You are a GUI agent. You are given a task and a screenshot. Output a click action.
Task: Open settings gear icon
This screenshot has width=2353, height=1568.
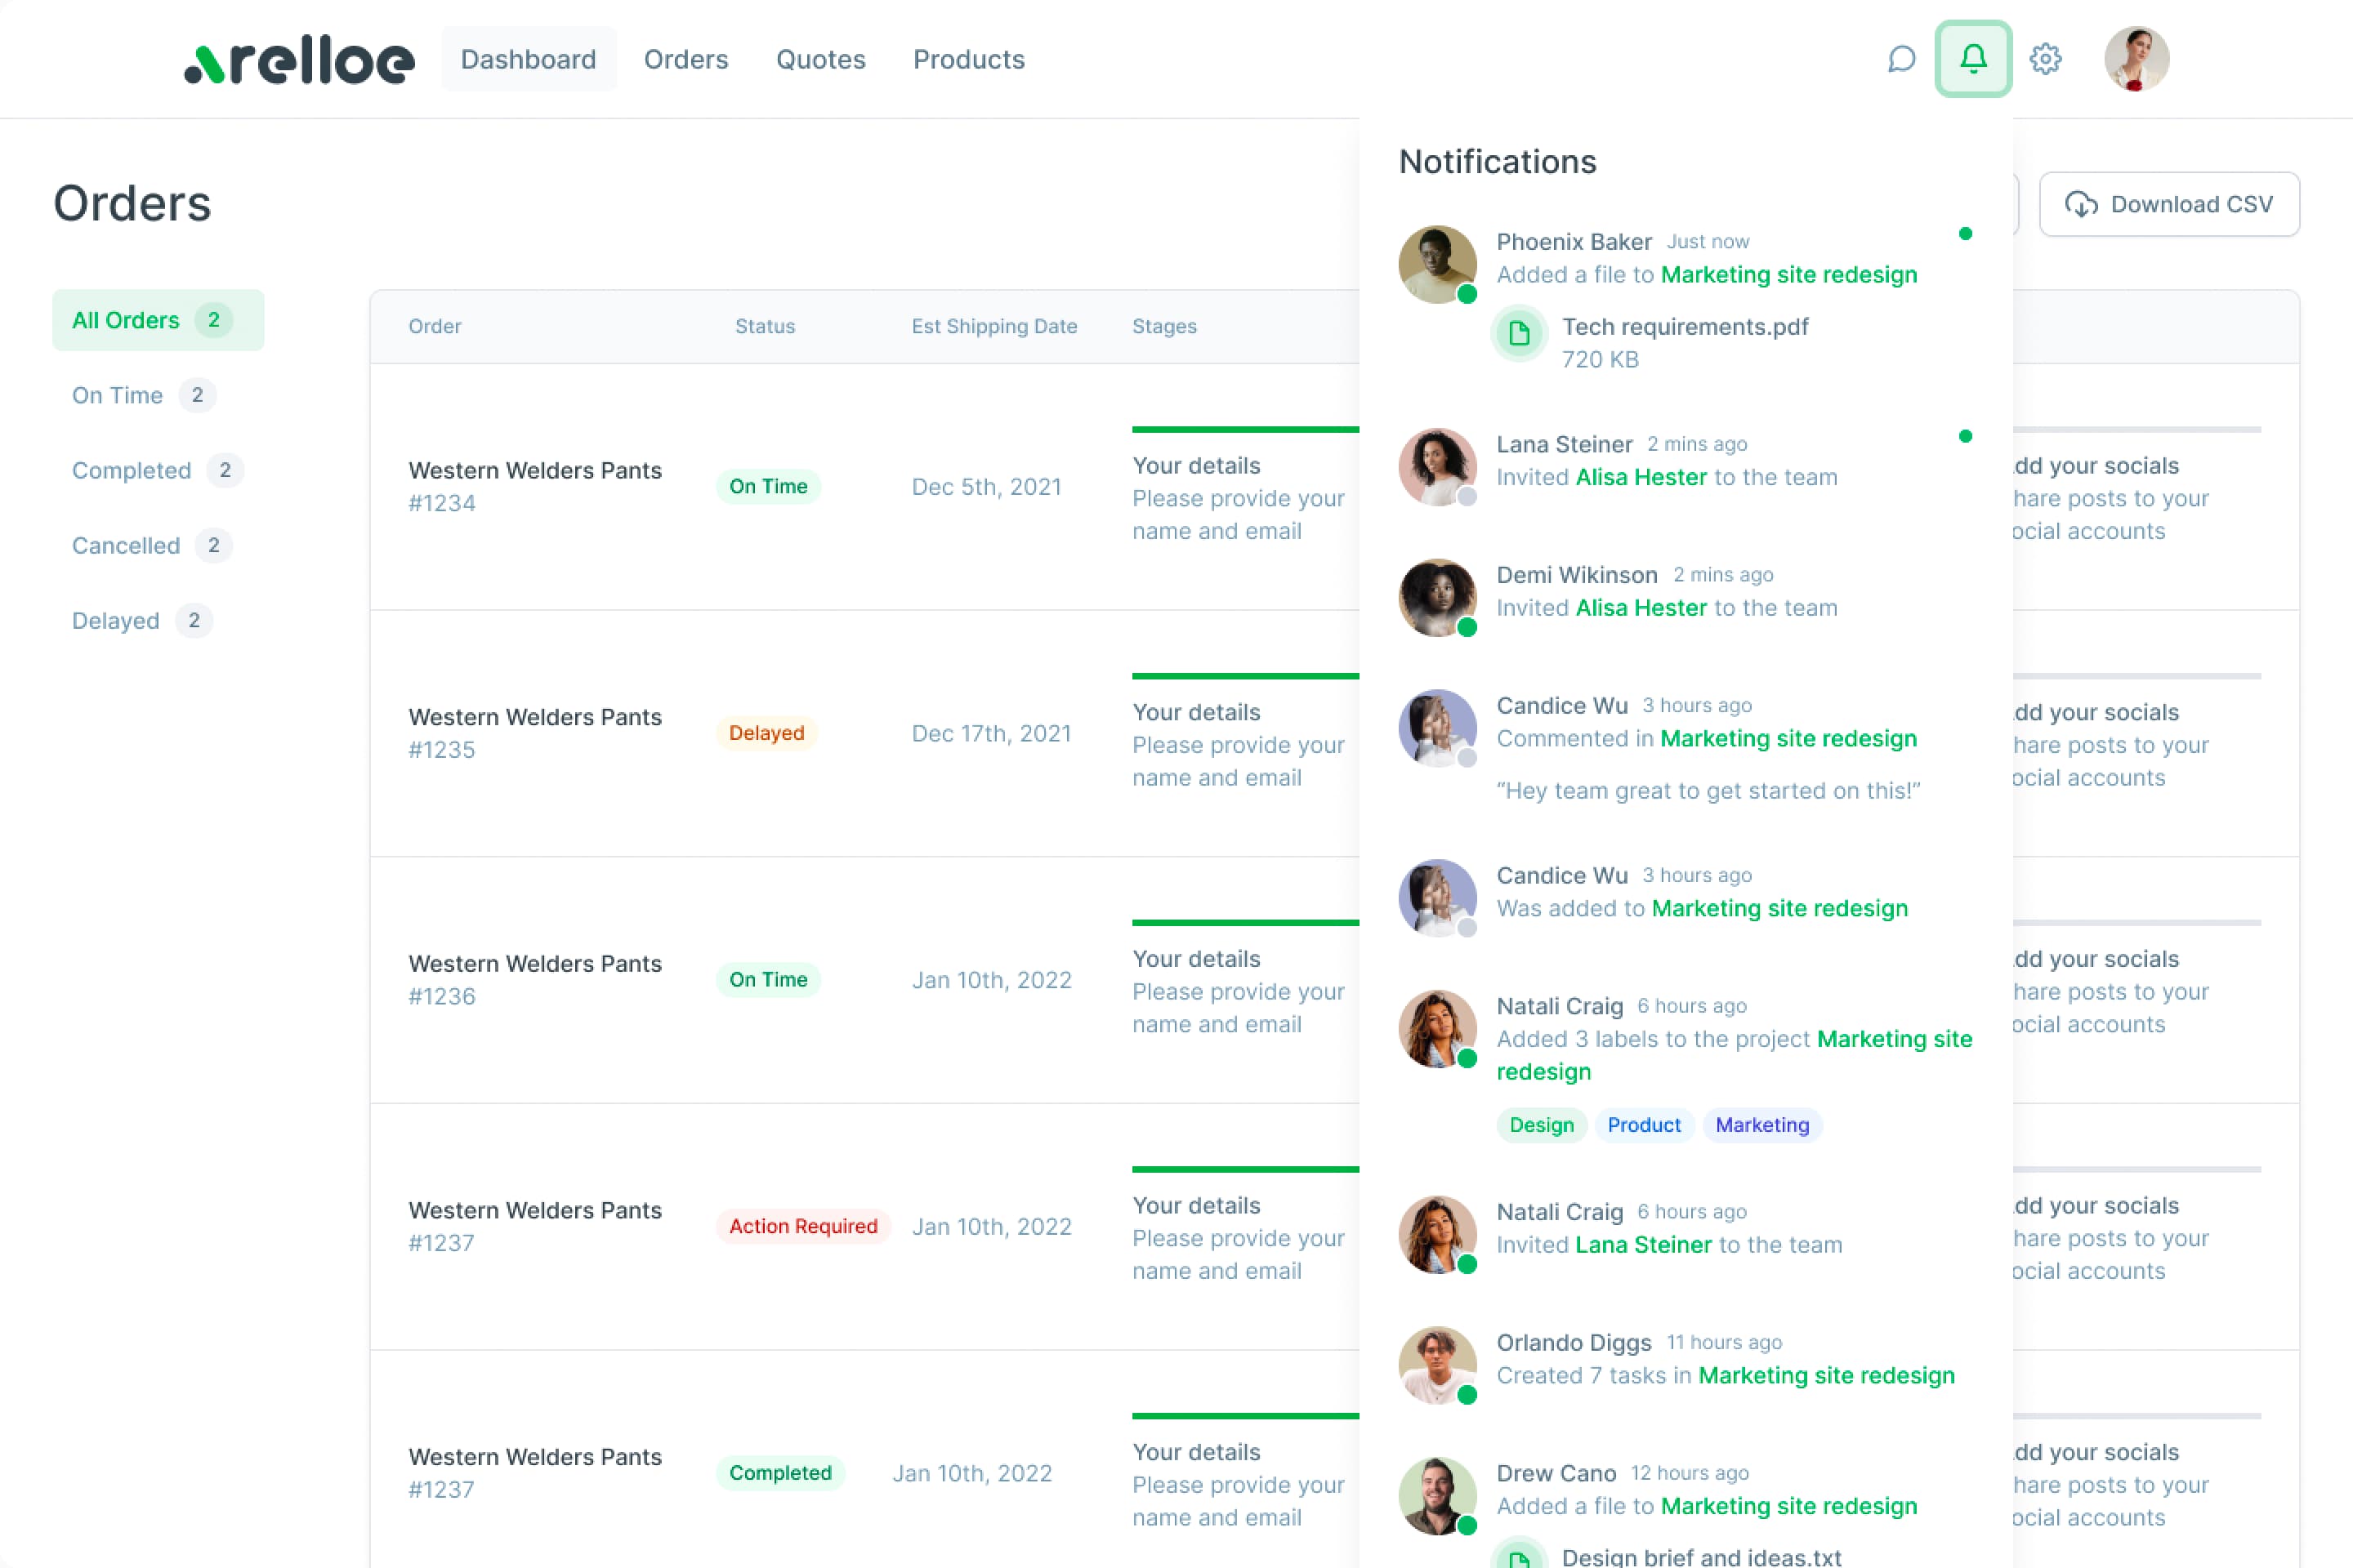point(2045,59)
